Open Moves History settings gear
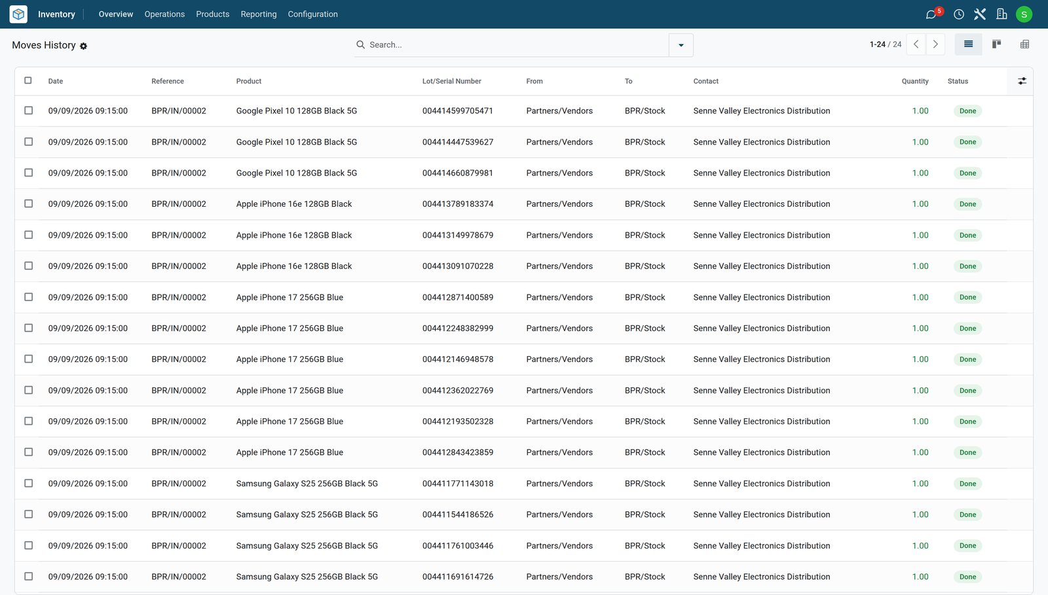The height and width of the screenshot is (595, 1048). (x=83, y=46)
